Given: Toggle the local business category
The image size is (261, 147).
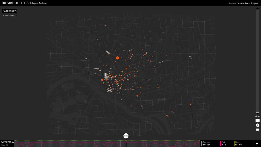Looking at the screenshot, I should click(9, 15).
